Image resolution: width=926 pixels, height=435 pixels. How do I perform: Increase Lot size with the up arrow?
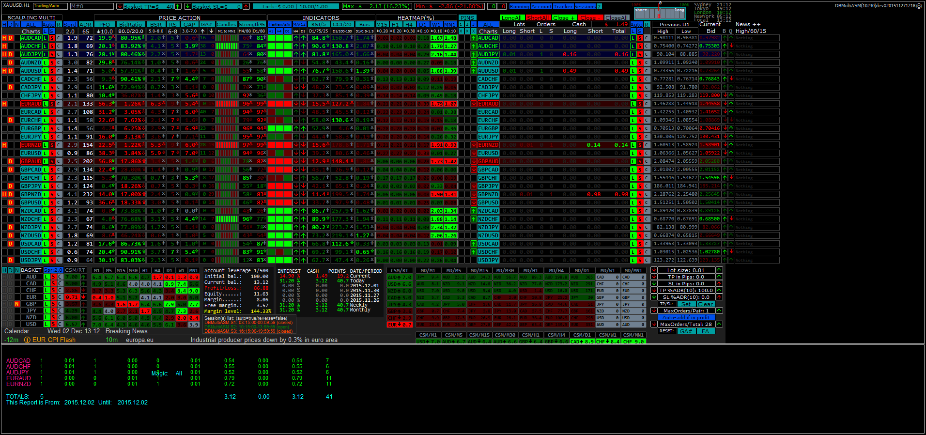tap(719, 270)
